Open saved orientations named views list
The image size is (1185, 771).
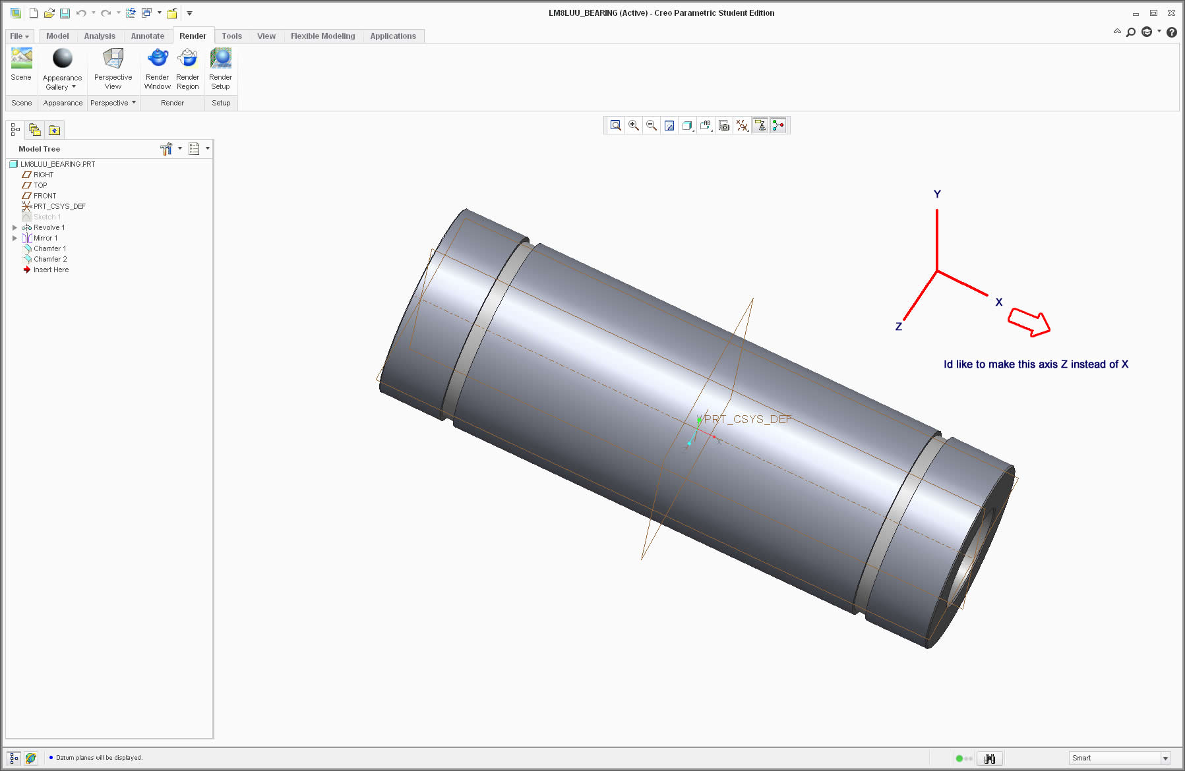(706, 125)
